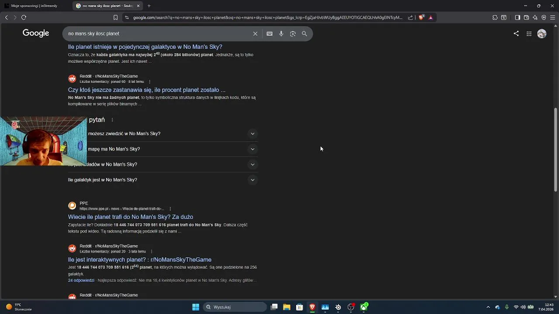The height and width of the screenshot is (314, 559).
Task: Open options for 'pytań' section three-dot
Action: 112,120
